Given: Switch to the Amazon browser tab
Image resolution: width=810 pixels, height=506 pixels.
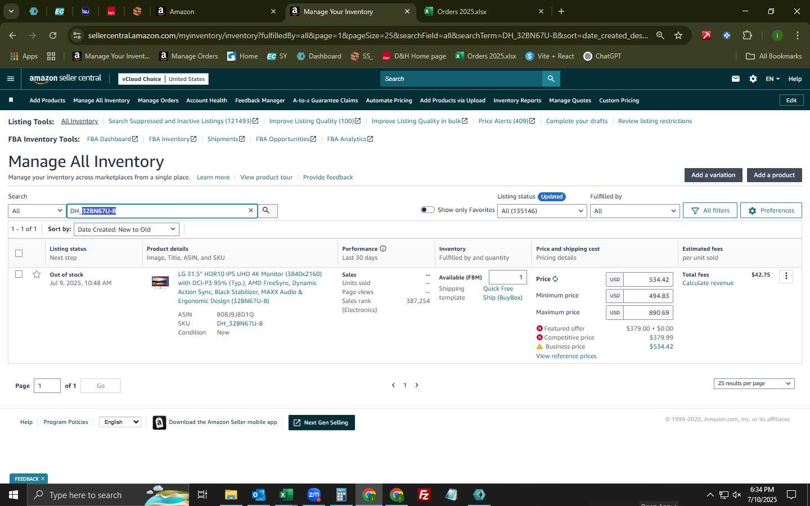Looking at the screenshot, I should pyautogui.click(x=216, y=11).
